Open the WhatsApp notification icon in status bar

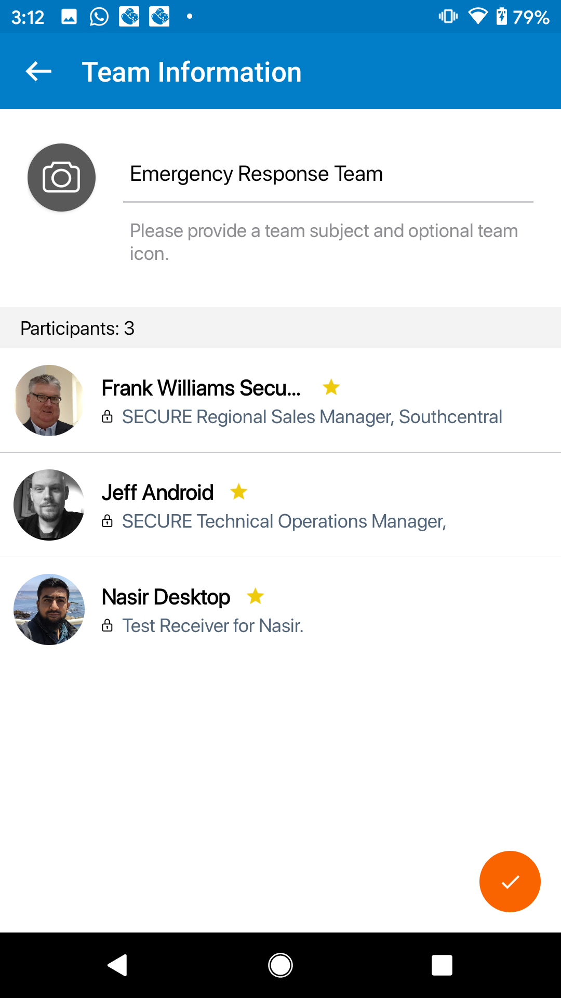pyautogui.click(x=99, y=17)
